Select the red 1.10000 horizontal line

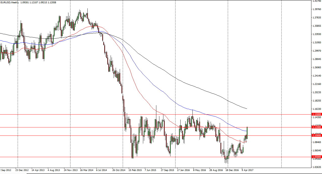click(x=152, y=136)
